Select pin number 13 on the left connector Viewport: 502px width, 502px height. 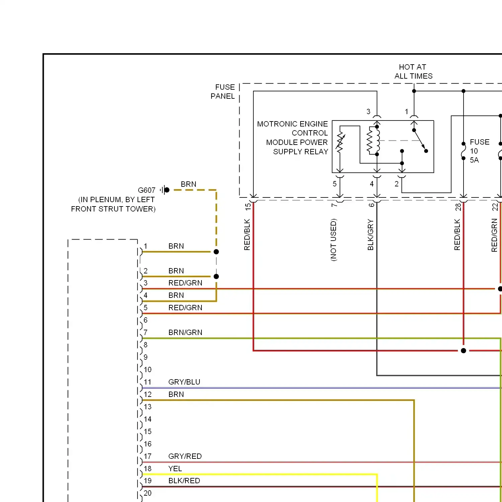coord(148,407)
